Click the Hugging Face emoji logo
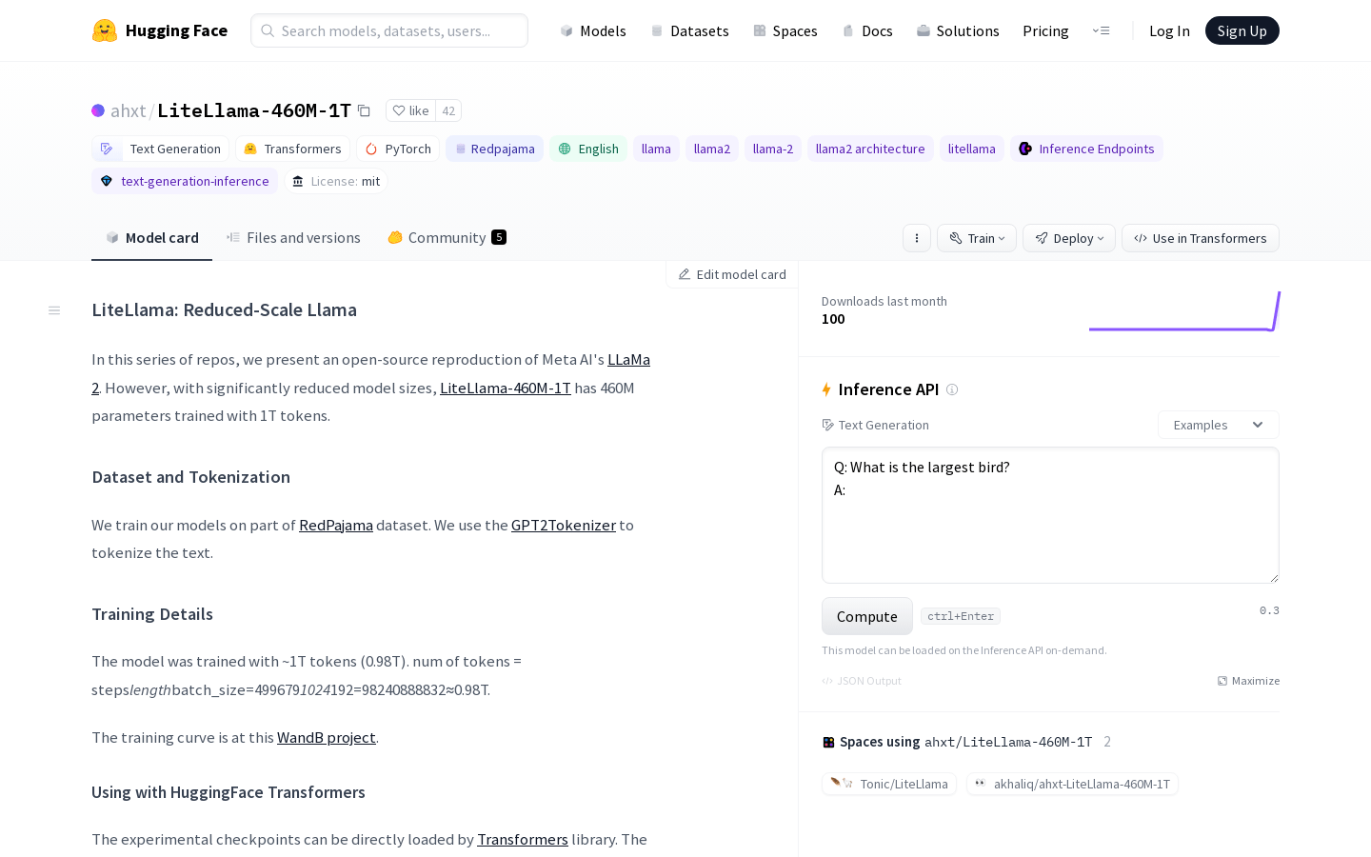 105,30
